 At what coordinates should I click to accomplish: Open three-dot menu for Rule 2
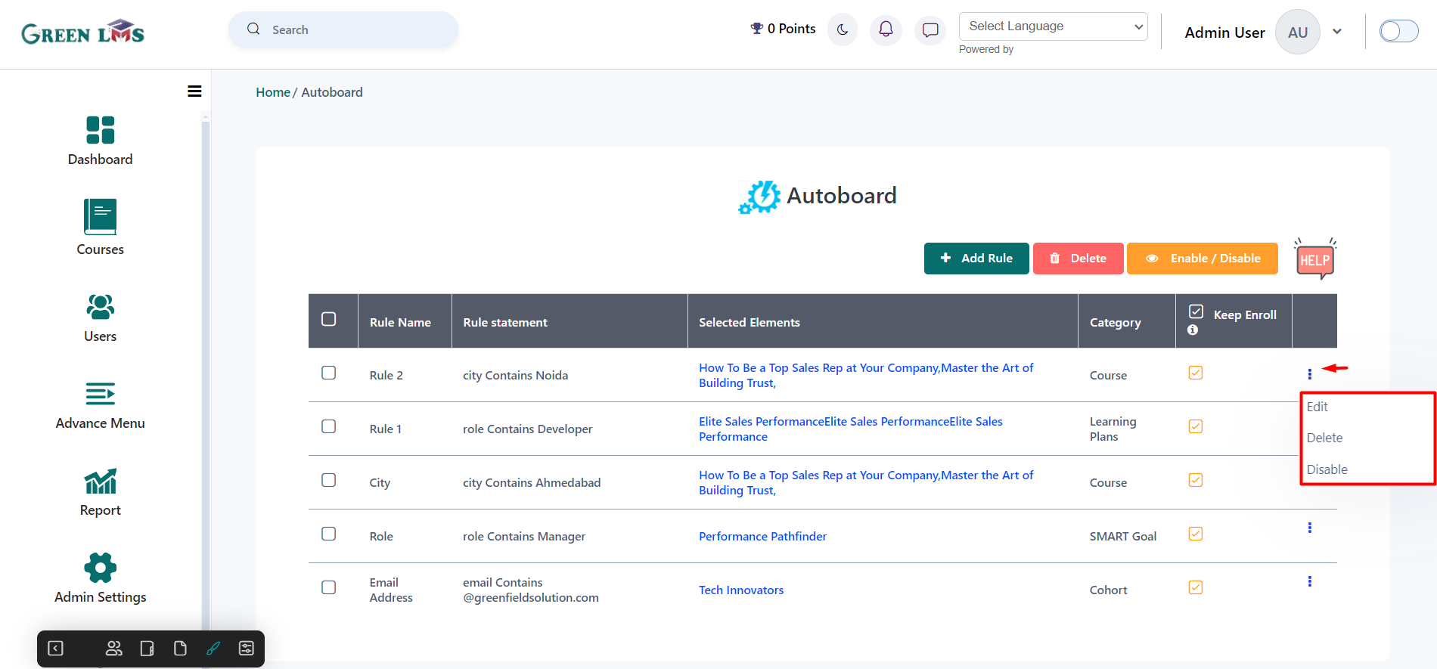pyautogui.click(x=1309, y=374)
